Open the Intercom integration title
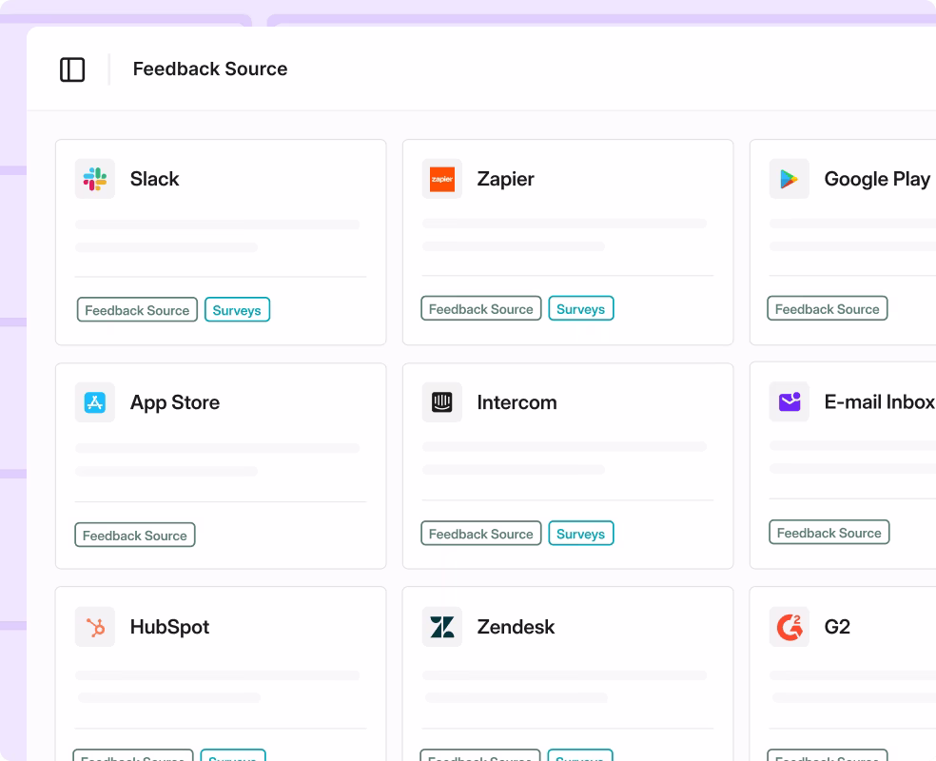 (517, 402)
